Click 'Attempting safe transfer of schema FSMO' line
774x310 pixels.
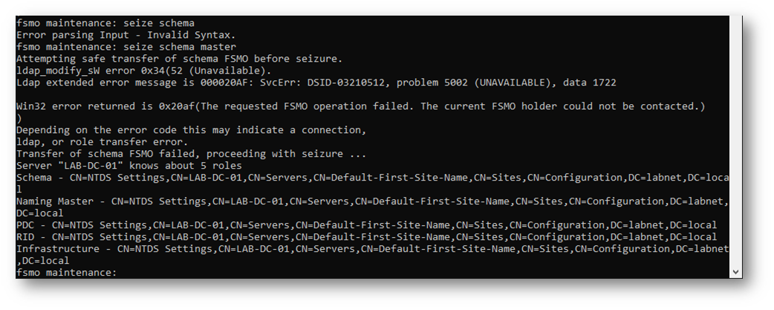[179, 59]
